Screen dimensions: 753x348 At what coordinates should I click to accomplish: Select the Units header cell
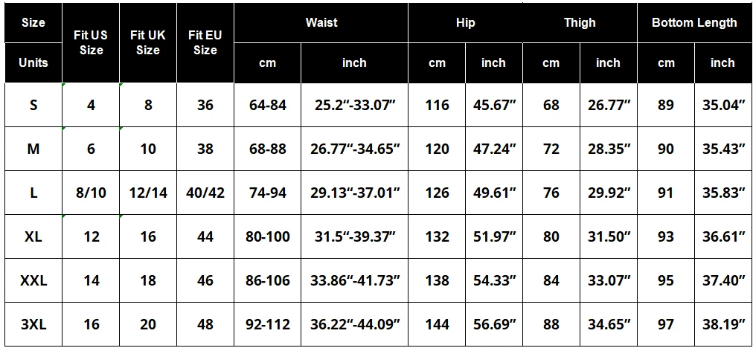[33, 63]
